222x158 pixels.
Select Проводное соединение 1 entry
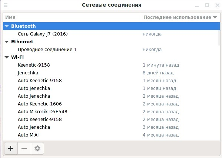112,50
